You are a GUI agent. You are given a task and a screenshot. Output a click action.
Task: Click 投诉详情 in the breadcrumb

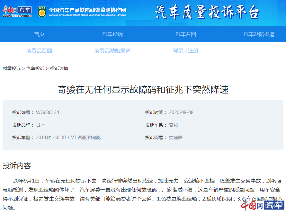[59, 68]
